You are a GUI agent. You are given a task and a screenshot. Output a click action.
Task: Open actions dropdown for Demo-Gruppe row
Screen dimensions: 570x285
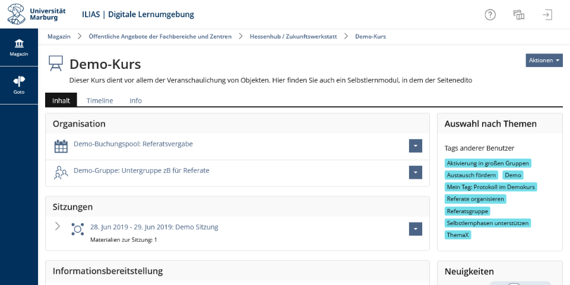coord(416,172)
